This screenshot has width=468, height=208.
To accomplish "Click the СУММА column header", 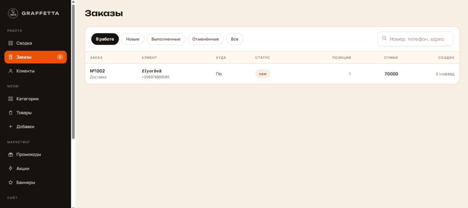I will pos(391,58).
